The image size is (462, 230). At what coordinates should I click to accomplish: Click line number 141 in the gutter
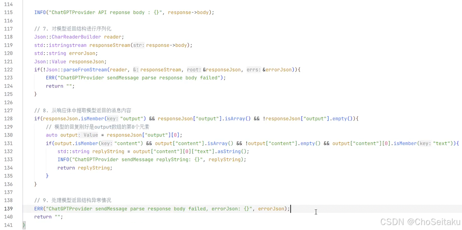pos(8,225)
